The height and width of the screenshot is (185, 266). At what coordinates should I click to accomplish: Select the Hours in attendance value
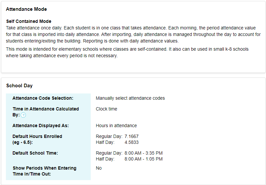tap(116, 126)
